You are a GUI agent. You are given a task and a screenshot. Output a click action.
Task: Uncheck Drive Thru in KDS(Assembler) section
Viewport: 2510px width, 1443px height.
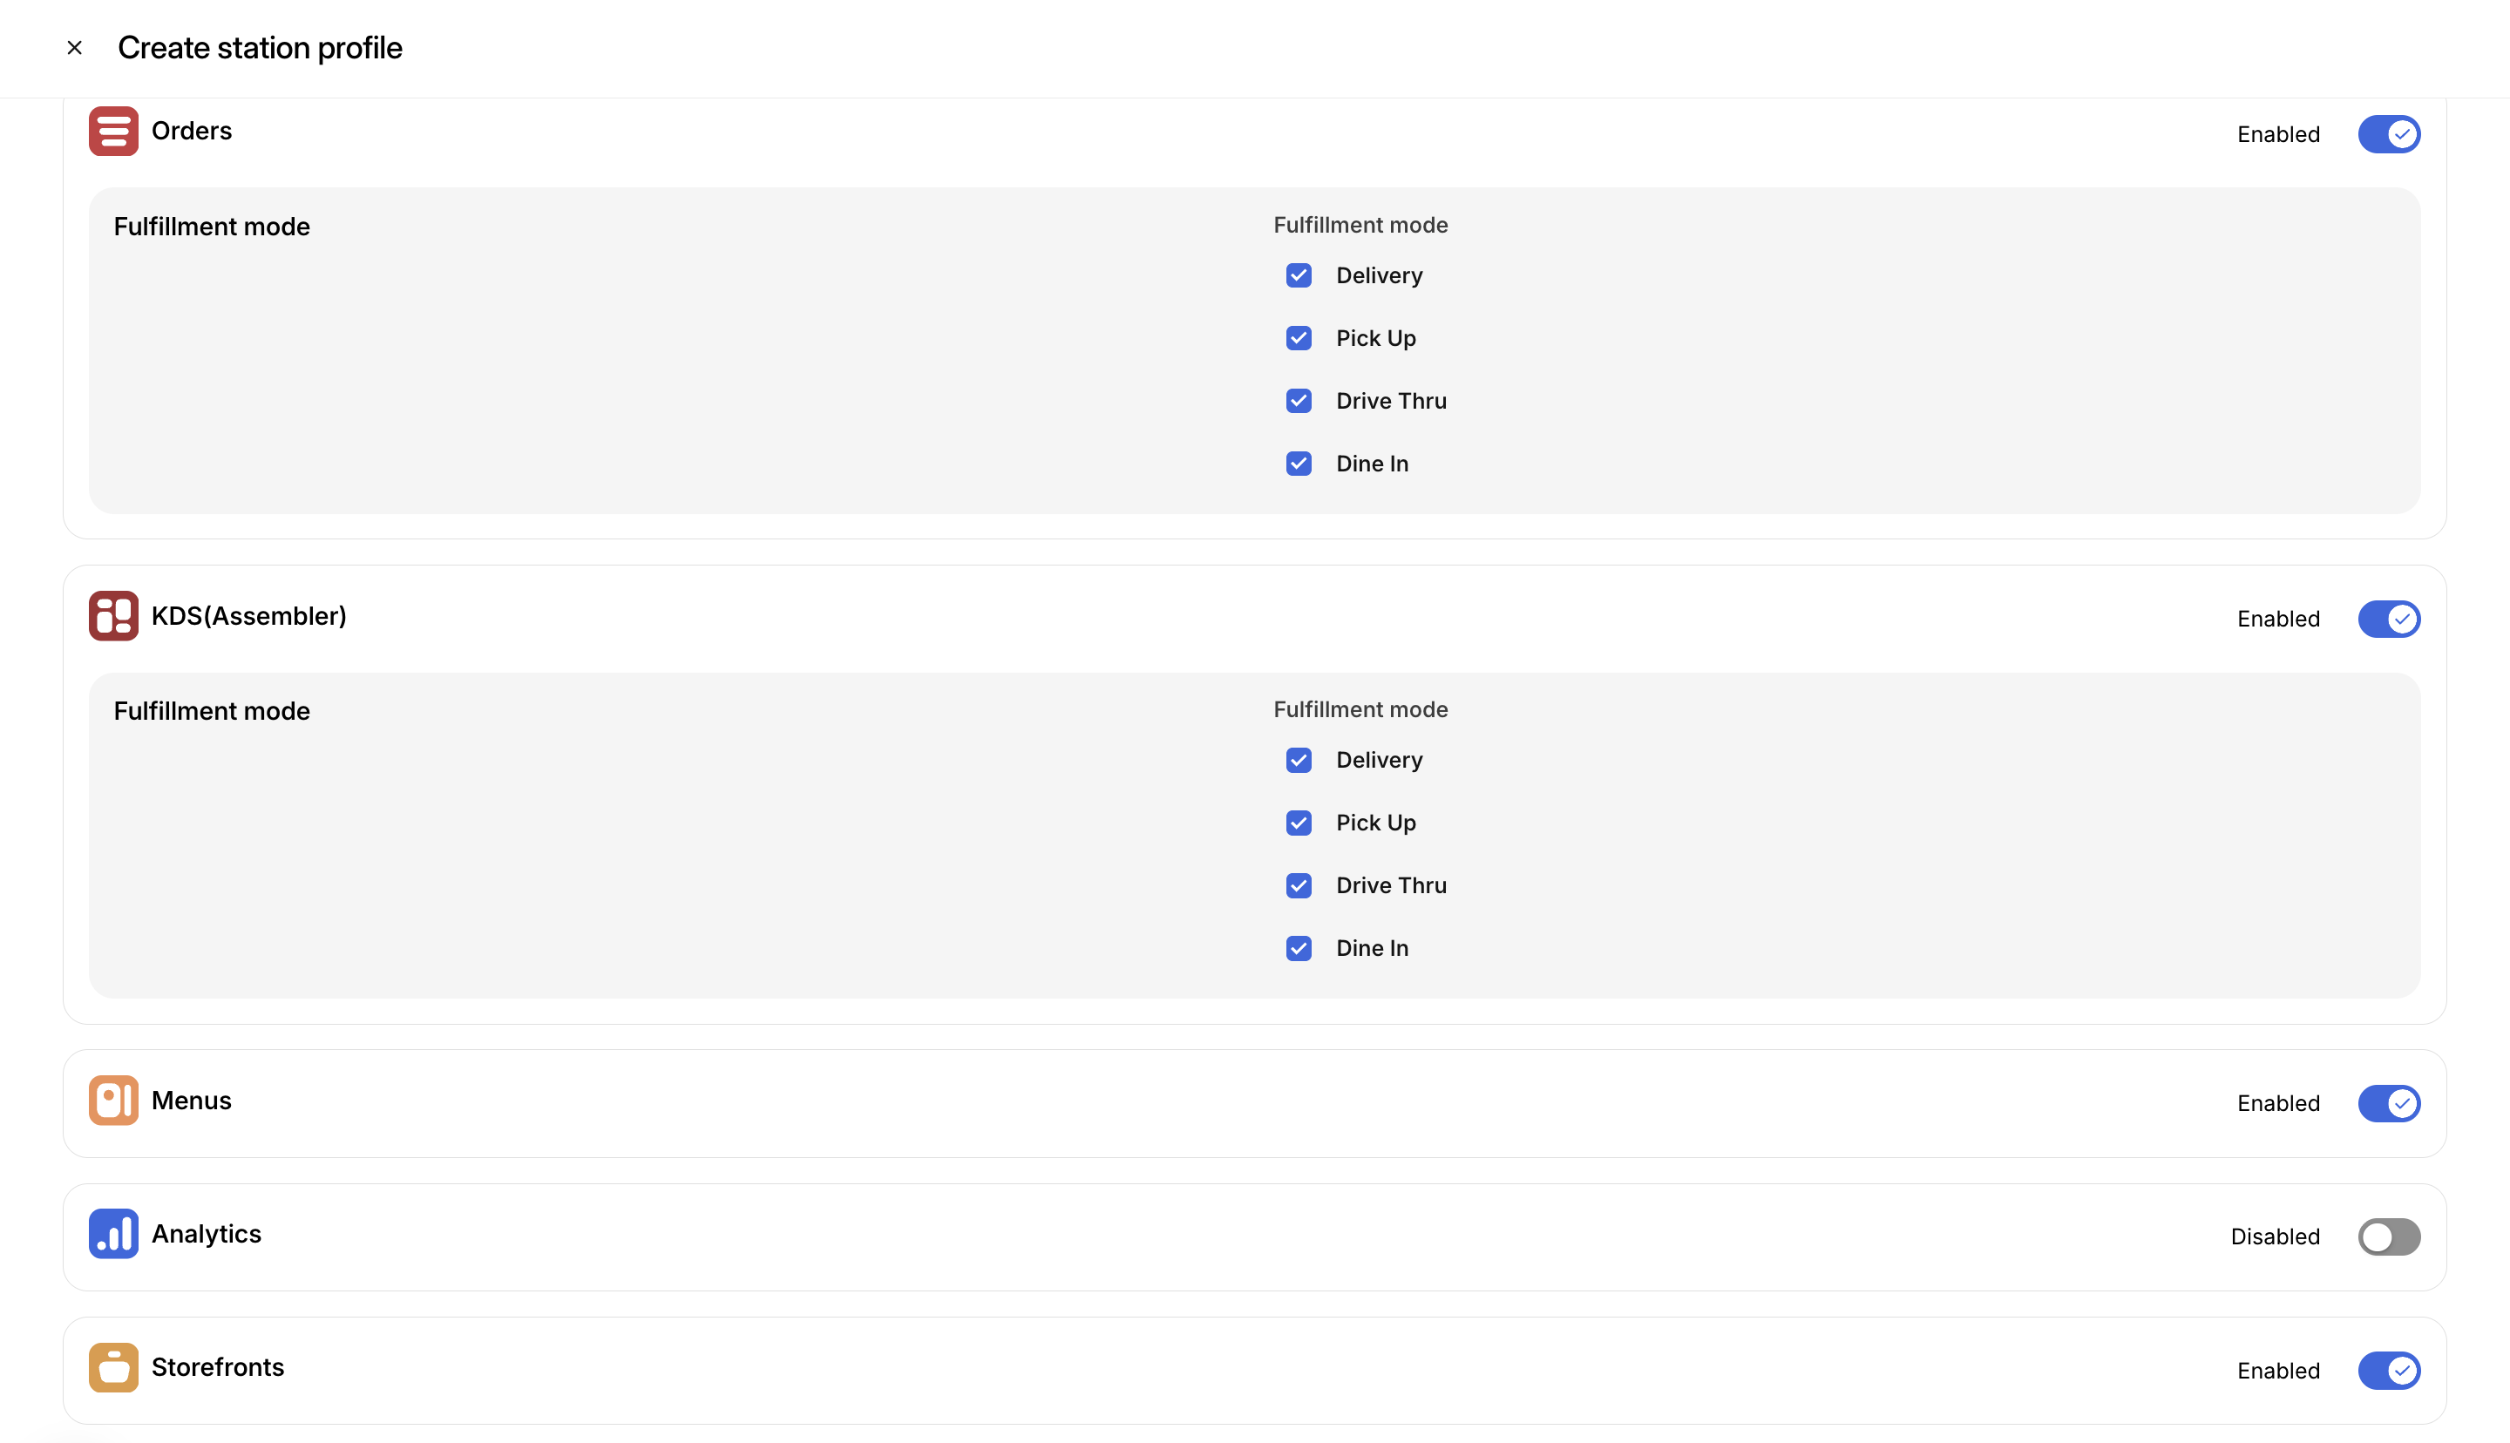click(1298, 885)
